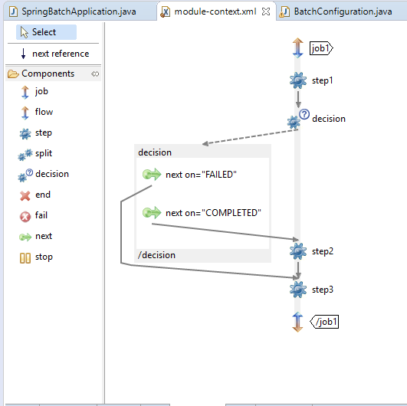Select the fail component in palette
This screenshot has height=406, width=407.
point(34,215)
